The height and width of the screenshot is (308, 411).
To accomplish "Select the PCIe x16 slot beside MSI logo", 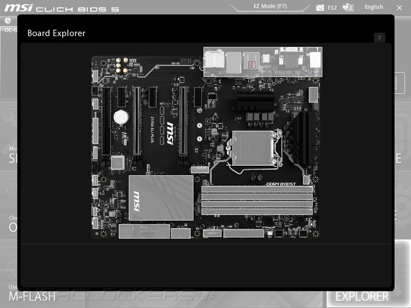I will coord(183,121).
